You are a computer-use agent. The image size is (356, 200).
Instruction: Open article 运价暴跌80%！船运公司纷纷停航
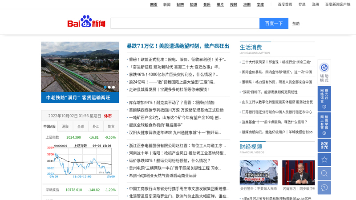[170, 160]
